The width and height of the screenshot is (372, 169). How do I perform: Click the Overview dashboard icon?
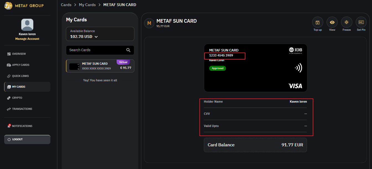(x=9, y=54)
